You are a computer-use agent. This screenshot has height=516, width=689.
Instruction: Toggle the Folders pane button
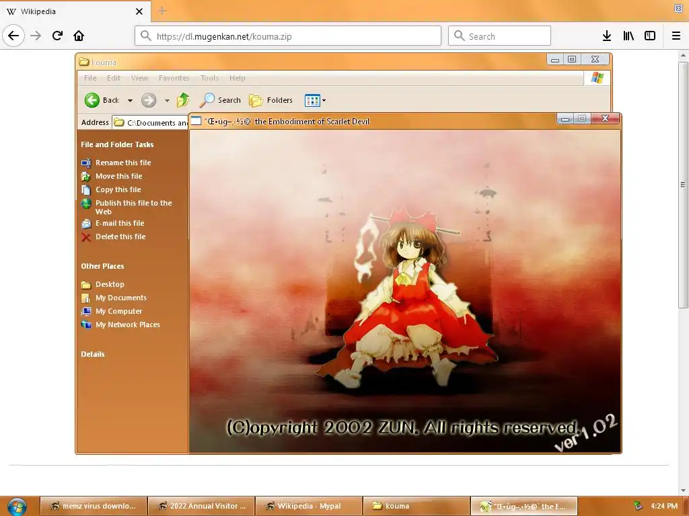pyautogui.click(x=270, y=101)
